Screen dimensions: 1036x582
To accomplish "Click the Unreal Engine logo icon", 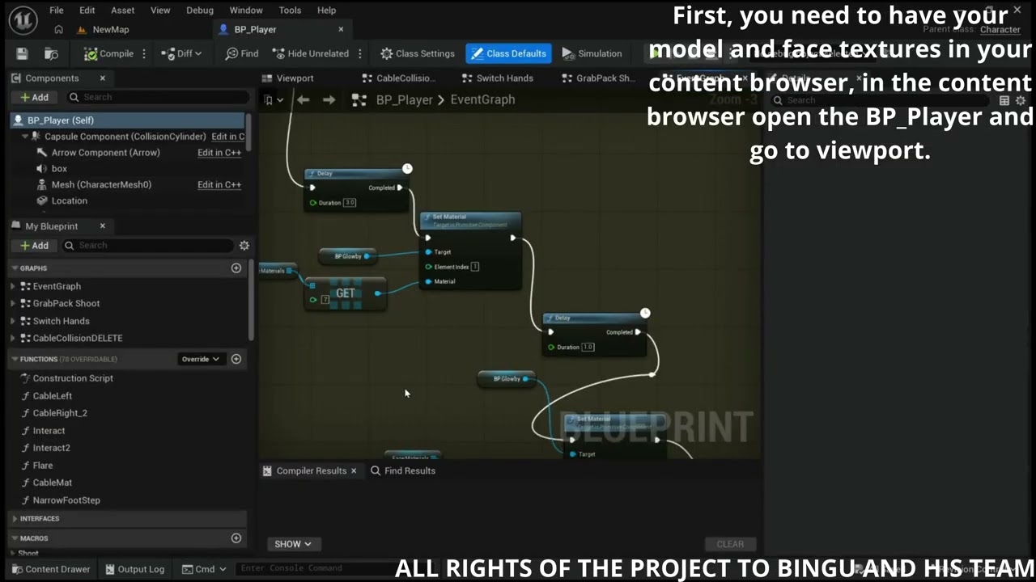I will tap(23, 19).
